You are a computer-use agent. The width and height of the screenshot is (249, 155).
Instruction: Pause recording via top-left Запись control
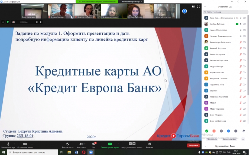(37, 22)
